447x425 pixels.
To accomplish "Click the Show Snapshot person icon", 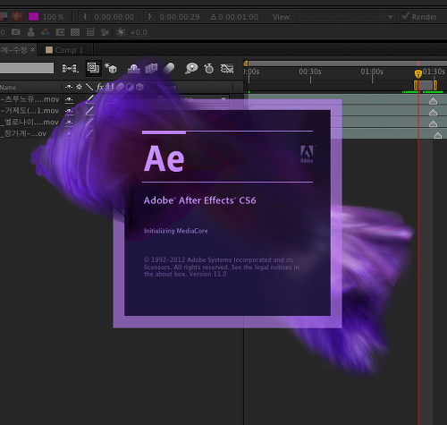I will [x=30, y=32].
